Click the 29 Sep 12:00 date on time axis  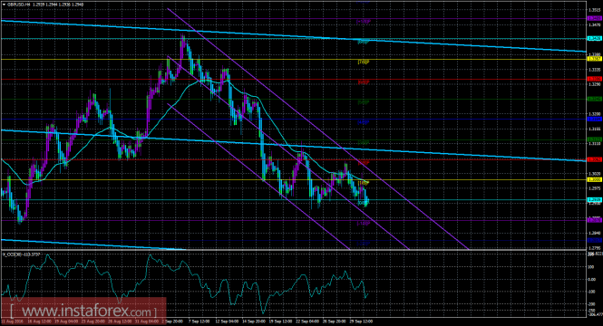[362, 321]
